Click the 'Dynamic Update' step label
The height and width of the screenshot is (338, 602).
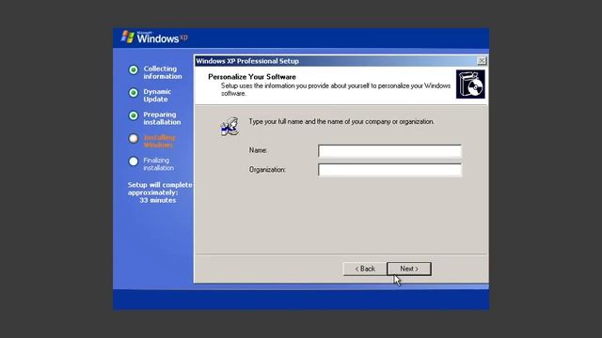pos(157,96)
